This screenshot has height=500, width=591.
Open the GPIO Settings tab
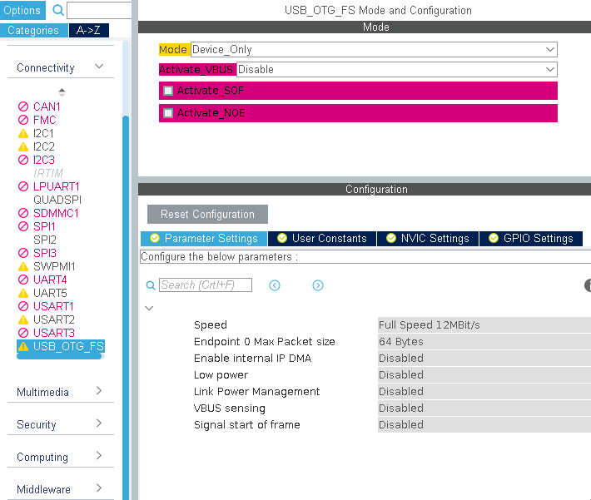click(x=530, y=238)
